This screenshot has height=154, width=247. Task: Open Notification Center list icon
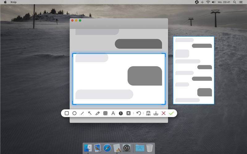coord(241,2)
